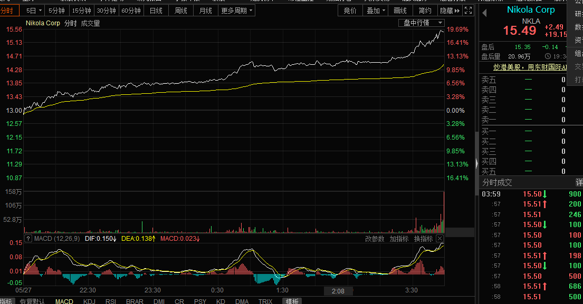Open the 5日 period dropdown
Screen dimensions: 583x304
(34, 11)
